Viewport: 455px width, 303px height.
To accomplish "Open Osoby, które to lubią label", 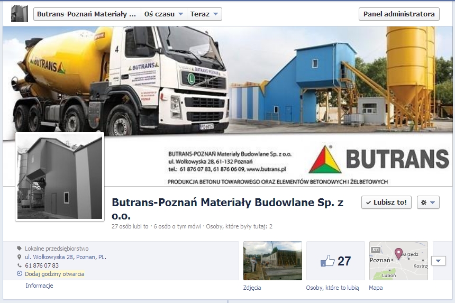I will click(333, 288).
